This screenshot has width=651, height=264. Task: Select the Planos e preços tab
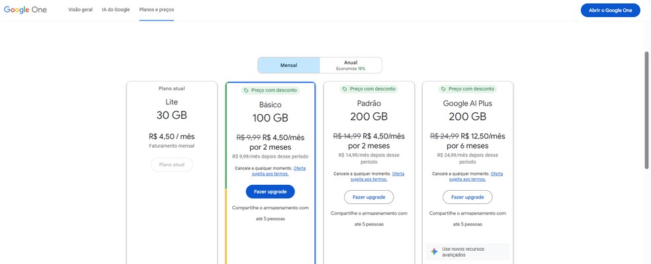[157, 10]
